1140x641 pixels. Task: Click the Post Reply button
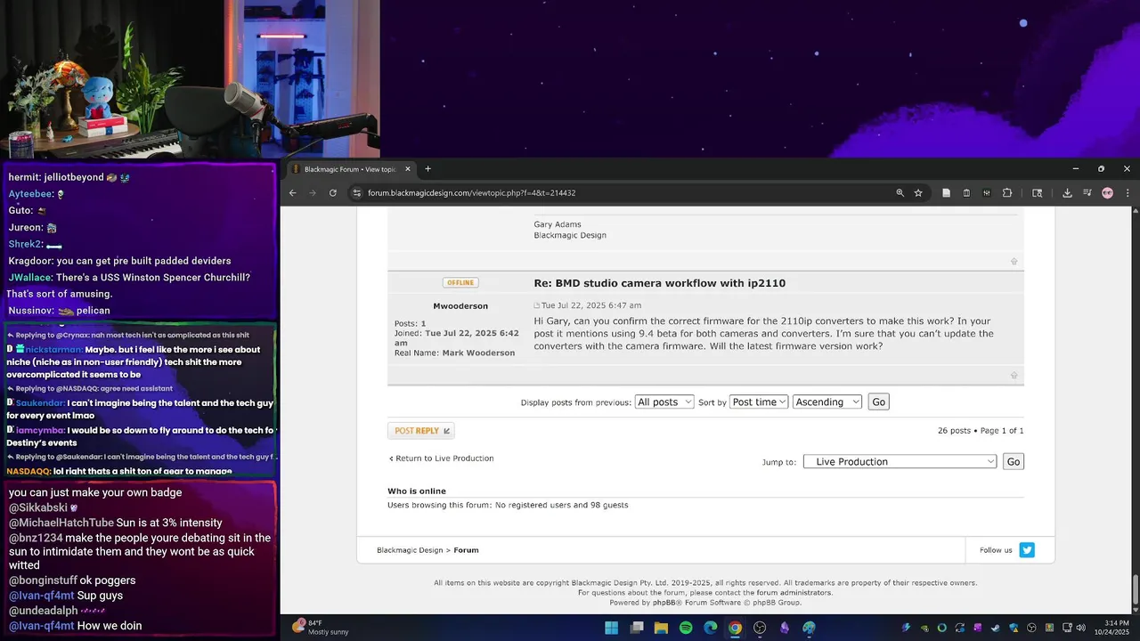click(x=421, y=431)
